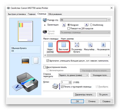Click the blank paper sheet icon
Viewport: 120px width, 110px height.
(36, 61)
